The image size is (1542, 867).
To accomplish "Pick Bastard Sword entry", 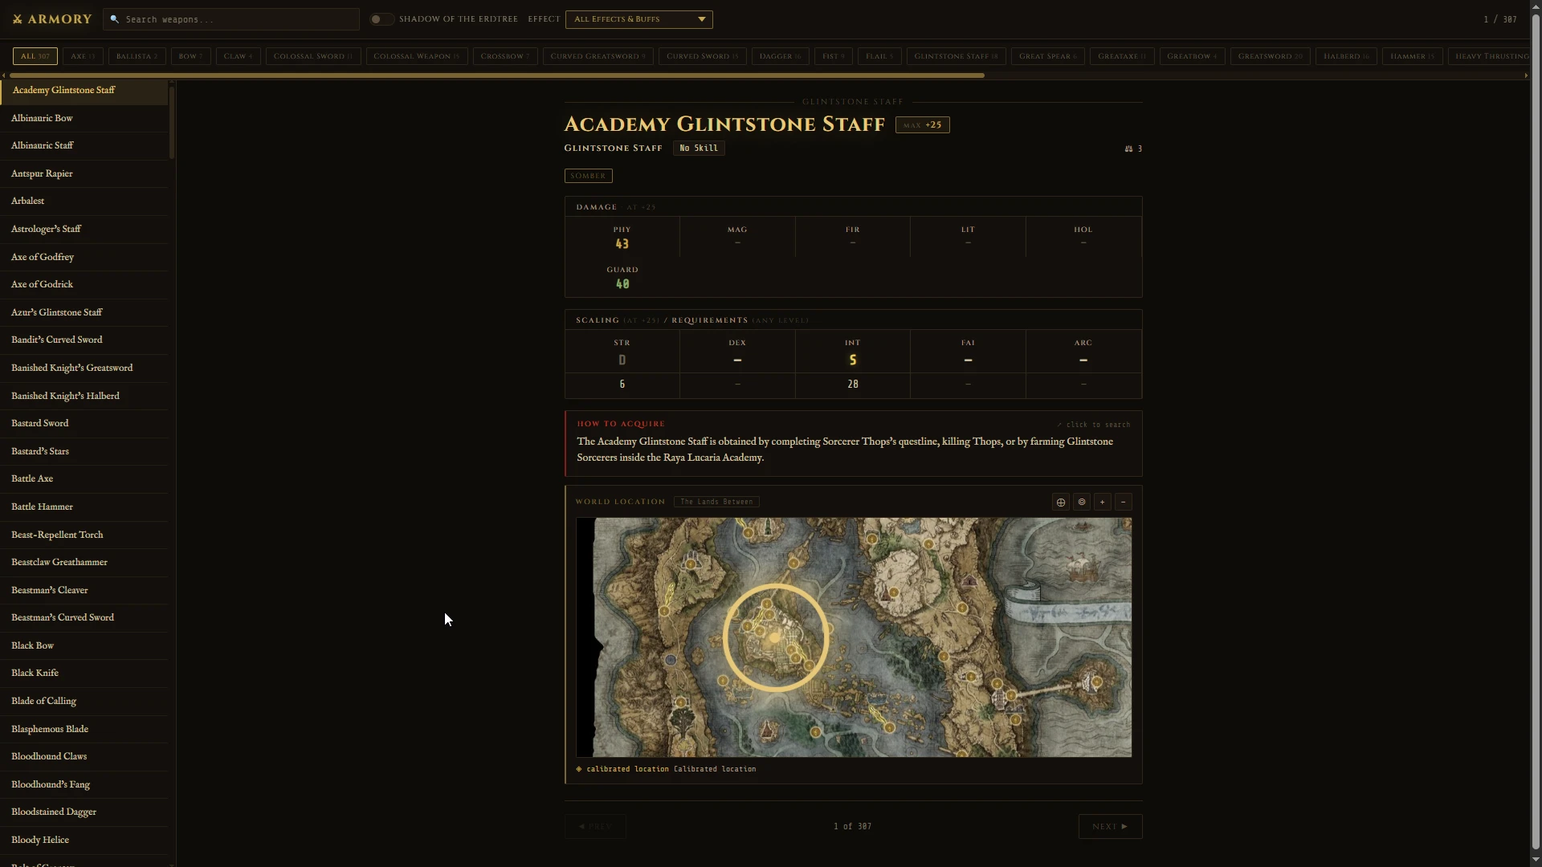I will tap(84, 424).
